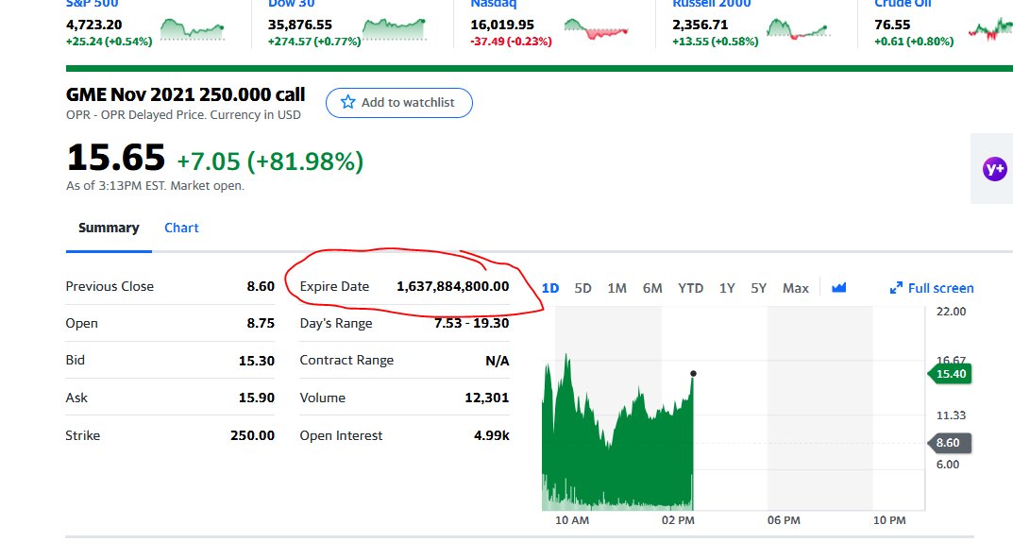Viewport: 1013px width, 559px height.
Task: Click the Volume value 12,301
Action: coord(486,398)
